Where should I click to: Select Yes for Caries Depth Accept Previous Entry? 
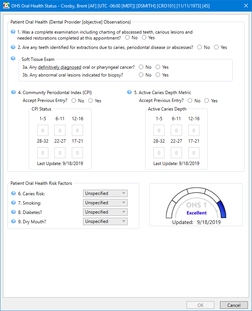coord(207,100)
